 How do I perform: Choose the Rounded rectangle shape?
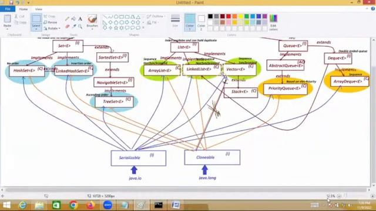tap(127, 17)
